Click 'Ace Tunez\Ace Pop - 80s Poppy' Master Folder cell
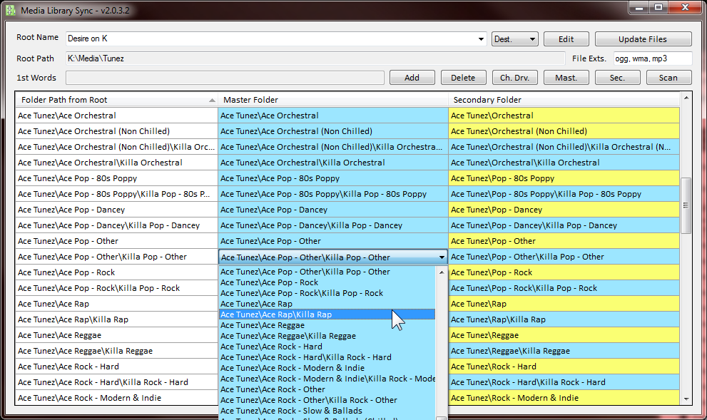This screenshot has height=420, width=707. 333,178
